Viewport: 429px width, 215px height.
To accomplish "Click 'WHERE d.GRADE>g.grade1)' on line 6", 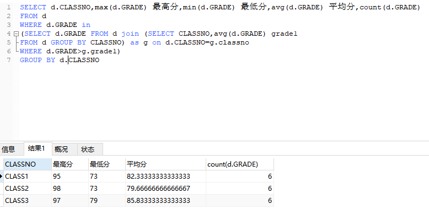I will coord(70,51).
